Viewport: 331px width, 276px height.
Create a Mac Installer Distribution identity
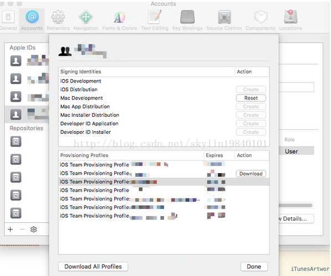point(251,115)
